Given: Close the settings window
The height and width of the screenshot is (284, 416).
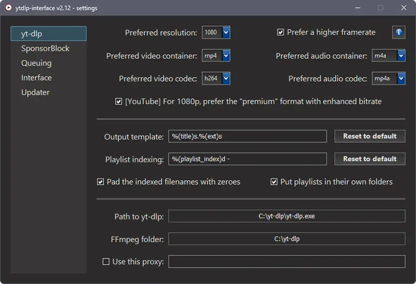Looking at the screenshot, I should 404,8.
